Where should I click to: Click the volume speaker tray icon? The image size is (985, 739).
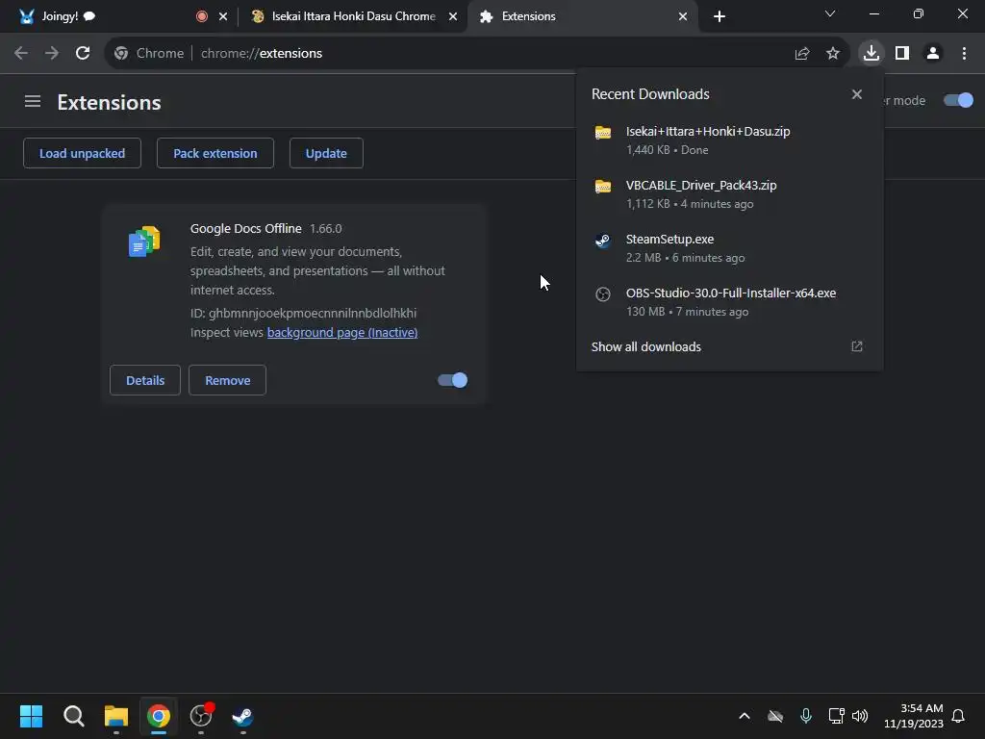click(x=860, y=716)
